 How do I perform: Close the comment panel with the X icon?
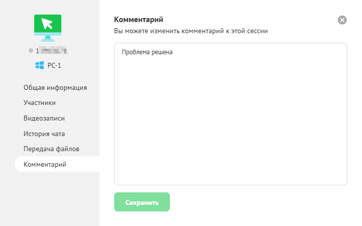pos(342,20)
